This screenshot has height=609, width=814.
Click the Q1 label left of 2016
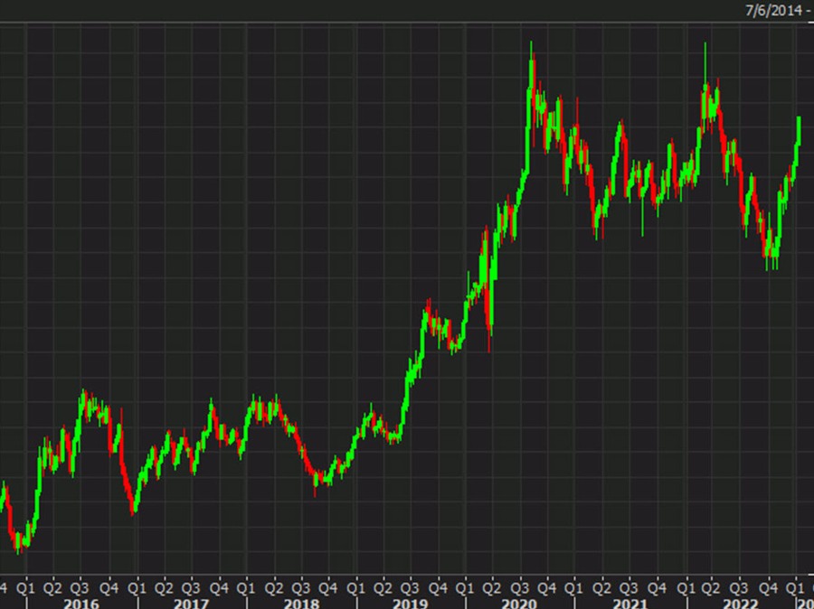27,586
